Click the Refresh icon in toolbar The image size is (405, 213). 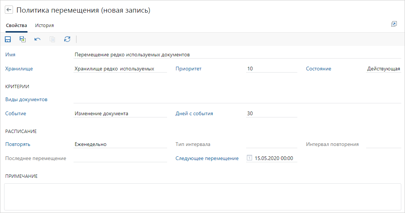click(67, 39)
